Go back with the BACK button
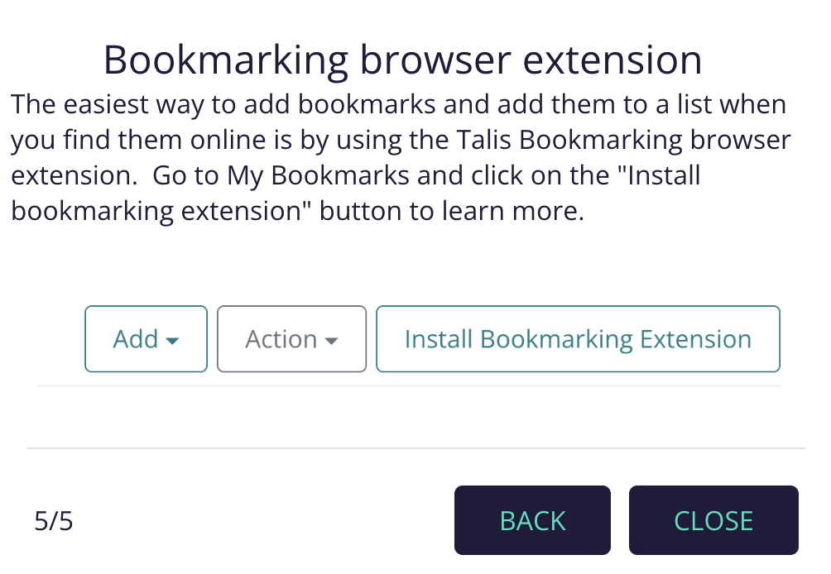Image resolution: width=831 pixels, height=574 pixels. point(532,520)
